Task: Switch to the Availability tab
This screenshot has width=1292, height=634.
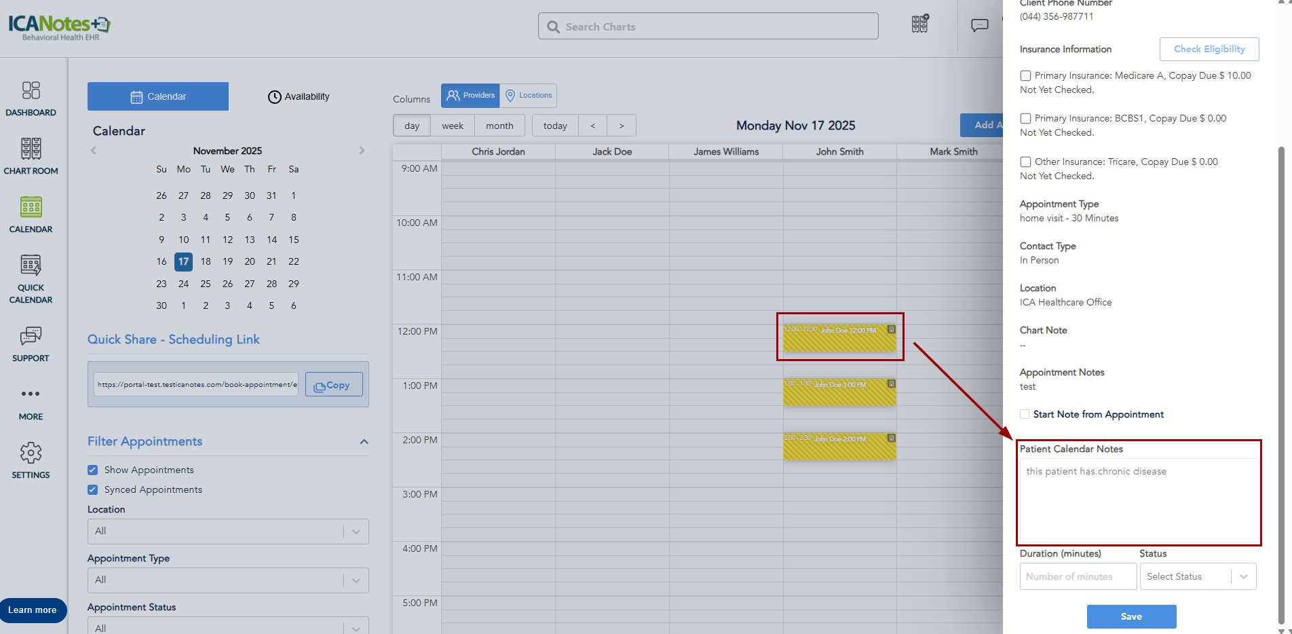Action: (x=299, y=96)
